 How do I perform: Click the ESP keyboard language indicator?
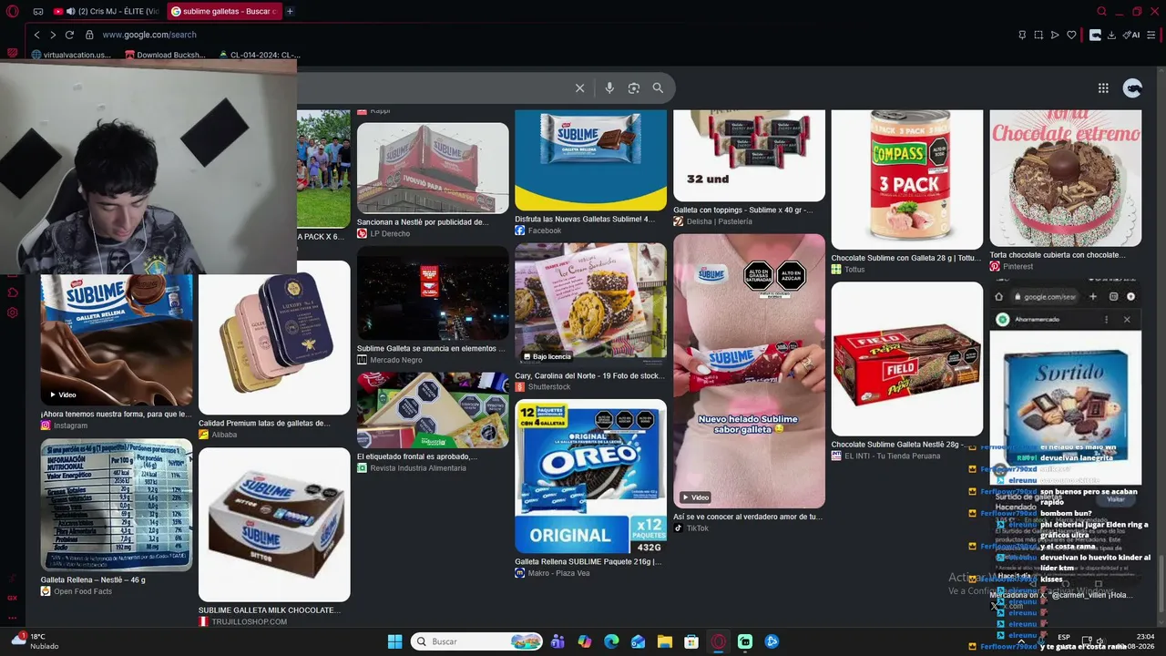click(x=1064, y=638)
